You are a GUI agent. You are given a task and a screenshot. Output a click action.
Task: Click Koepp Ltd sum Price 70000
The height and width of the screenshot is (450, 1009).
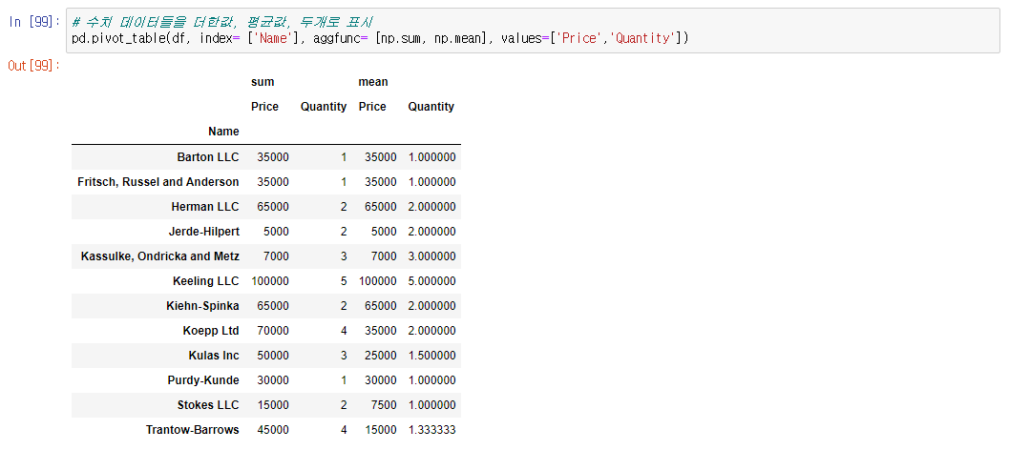[x=273, y=331]
